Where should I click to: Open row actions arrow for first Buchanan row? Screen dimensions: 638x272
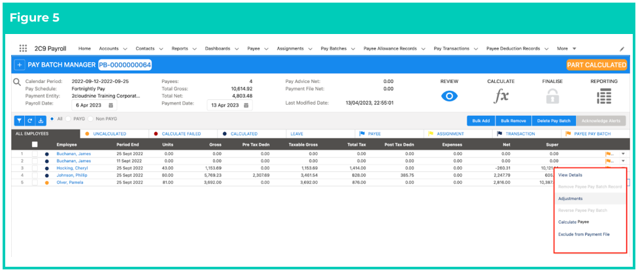point(622,154)
